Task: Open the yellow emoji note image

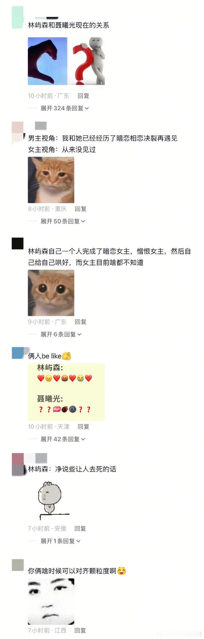Action: (x=67, y=392)
